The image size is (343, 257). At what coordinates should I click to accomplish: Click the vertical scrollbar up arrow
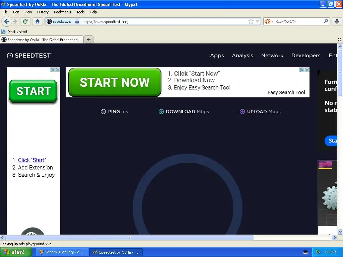coord(340,46)
